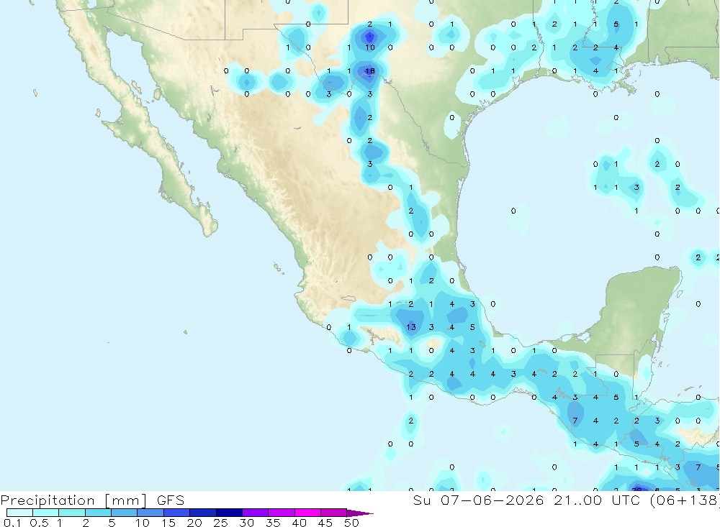
Task: Click the 'Precipitation' title text
Action: (48, 500)
